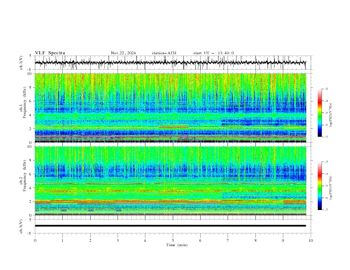Click time axis tick label '7'

click(x=228, y=240)
